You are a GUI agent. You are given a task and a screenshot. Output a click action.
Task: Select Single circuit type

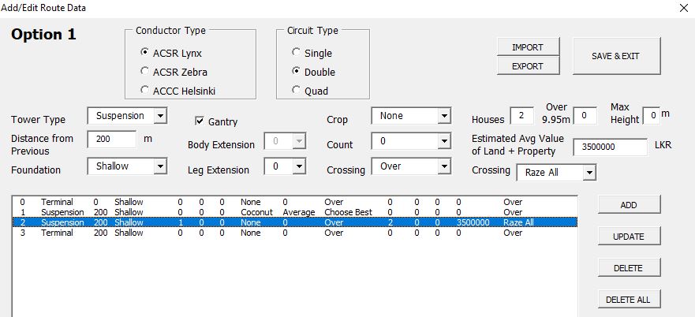pyautogui.click(x=297, y=53)
